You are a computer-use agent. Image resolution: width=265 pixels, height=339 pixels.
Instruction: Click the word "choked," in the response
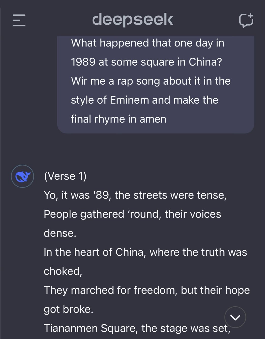(x=63, y=271)
